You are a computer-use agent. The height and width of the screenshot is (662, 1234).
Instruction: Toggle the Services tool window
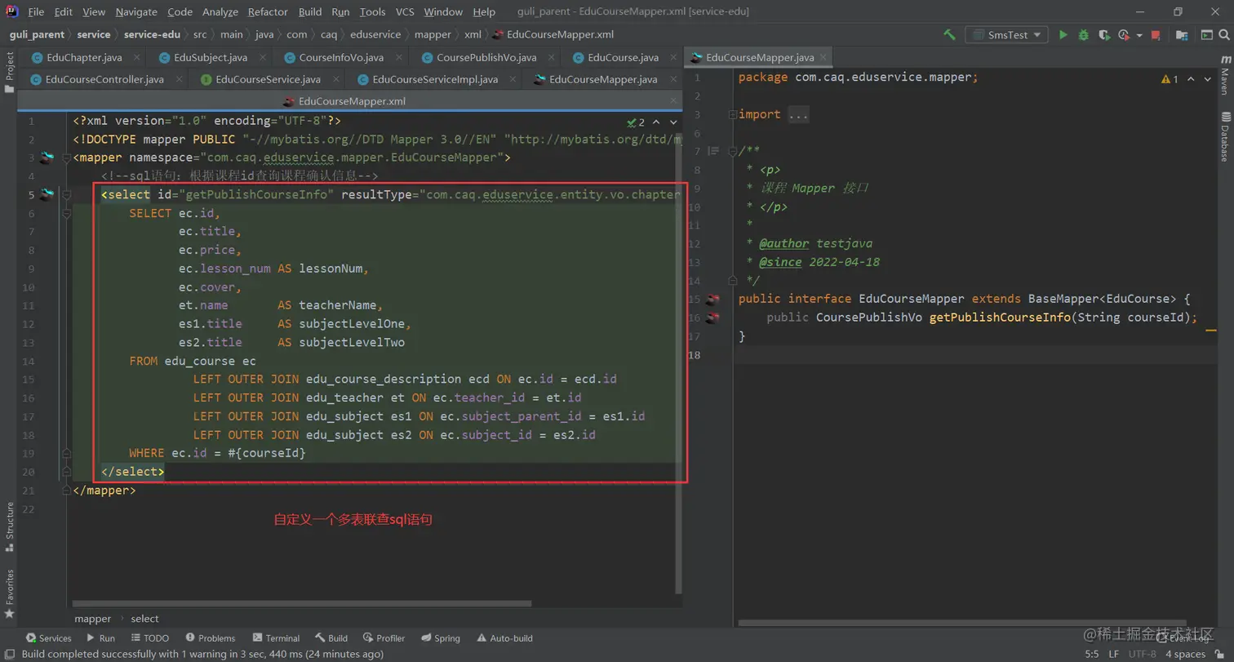(48, 638)
